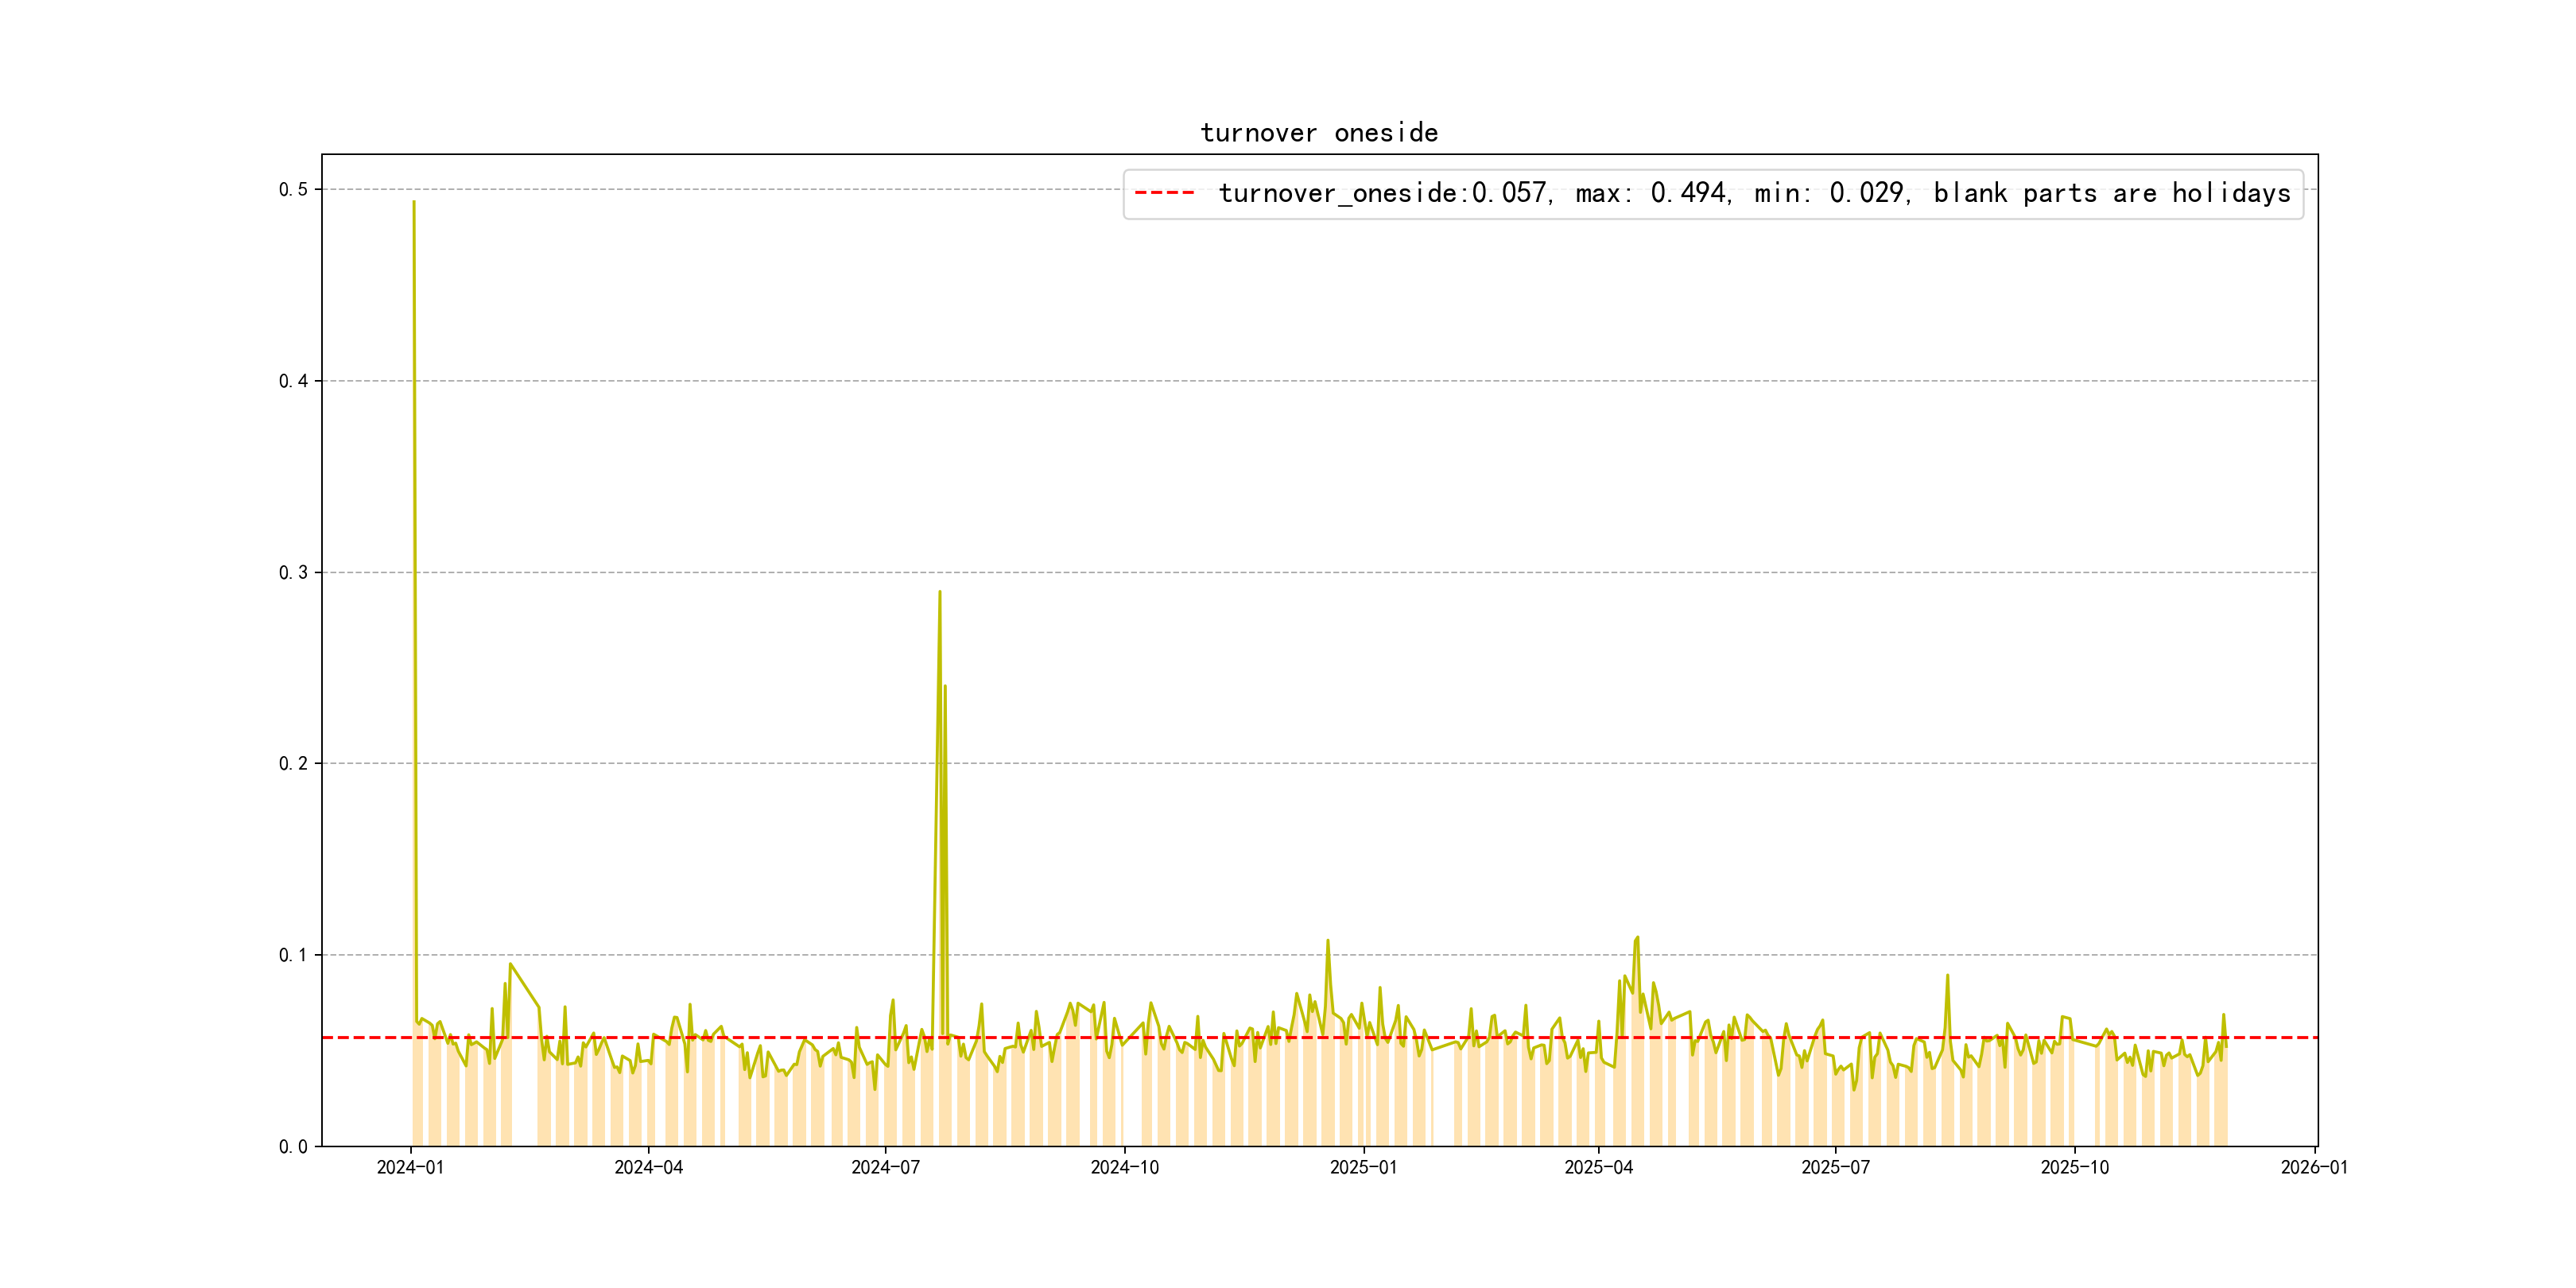The height and width of the screenshot is (1288, 2576).
Task: Click the 2025-10 x-axis label
Action: pos(2074,1168)
